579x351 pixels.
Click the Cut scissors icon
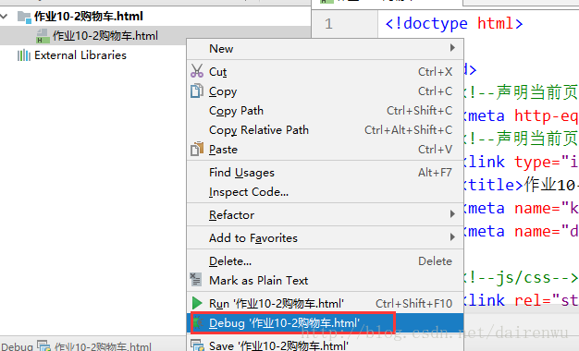[197, 71]
